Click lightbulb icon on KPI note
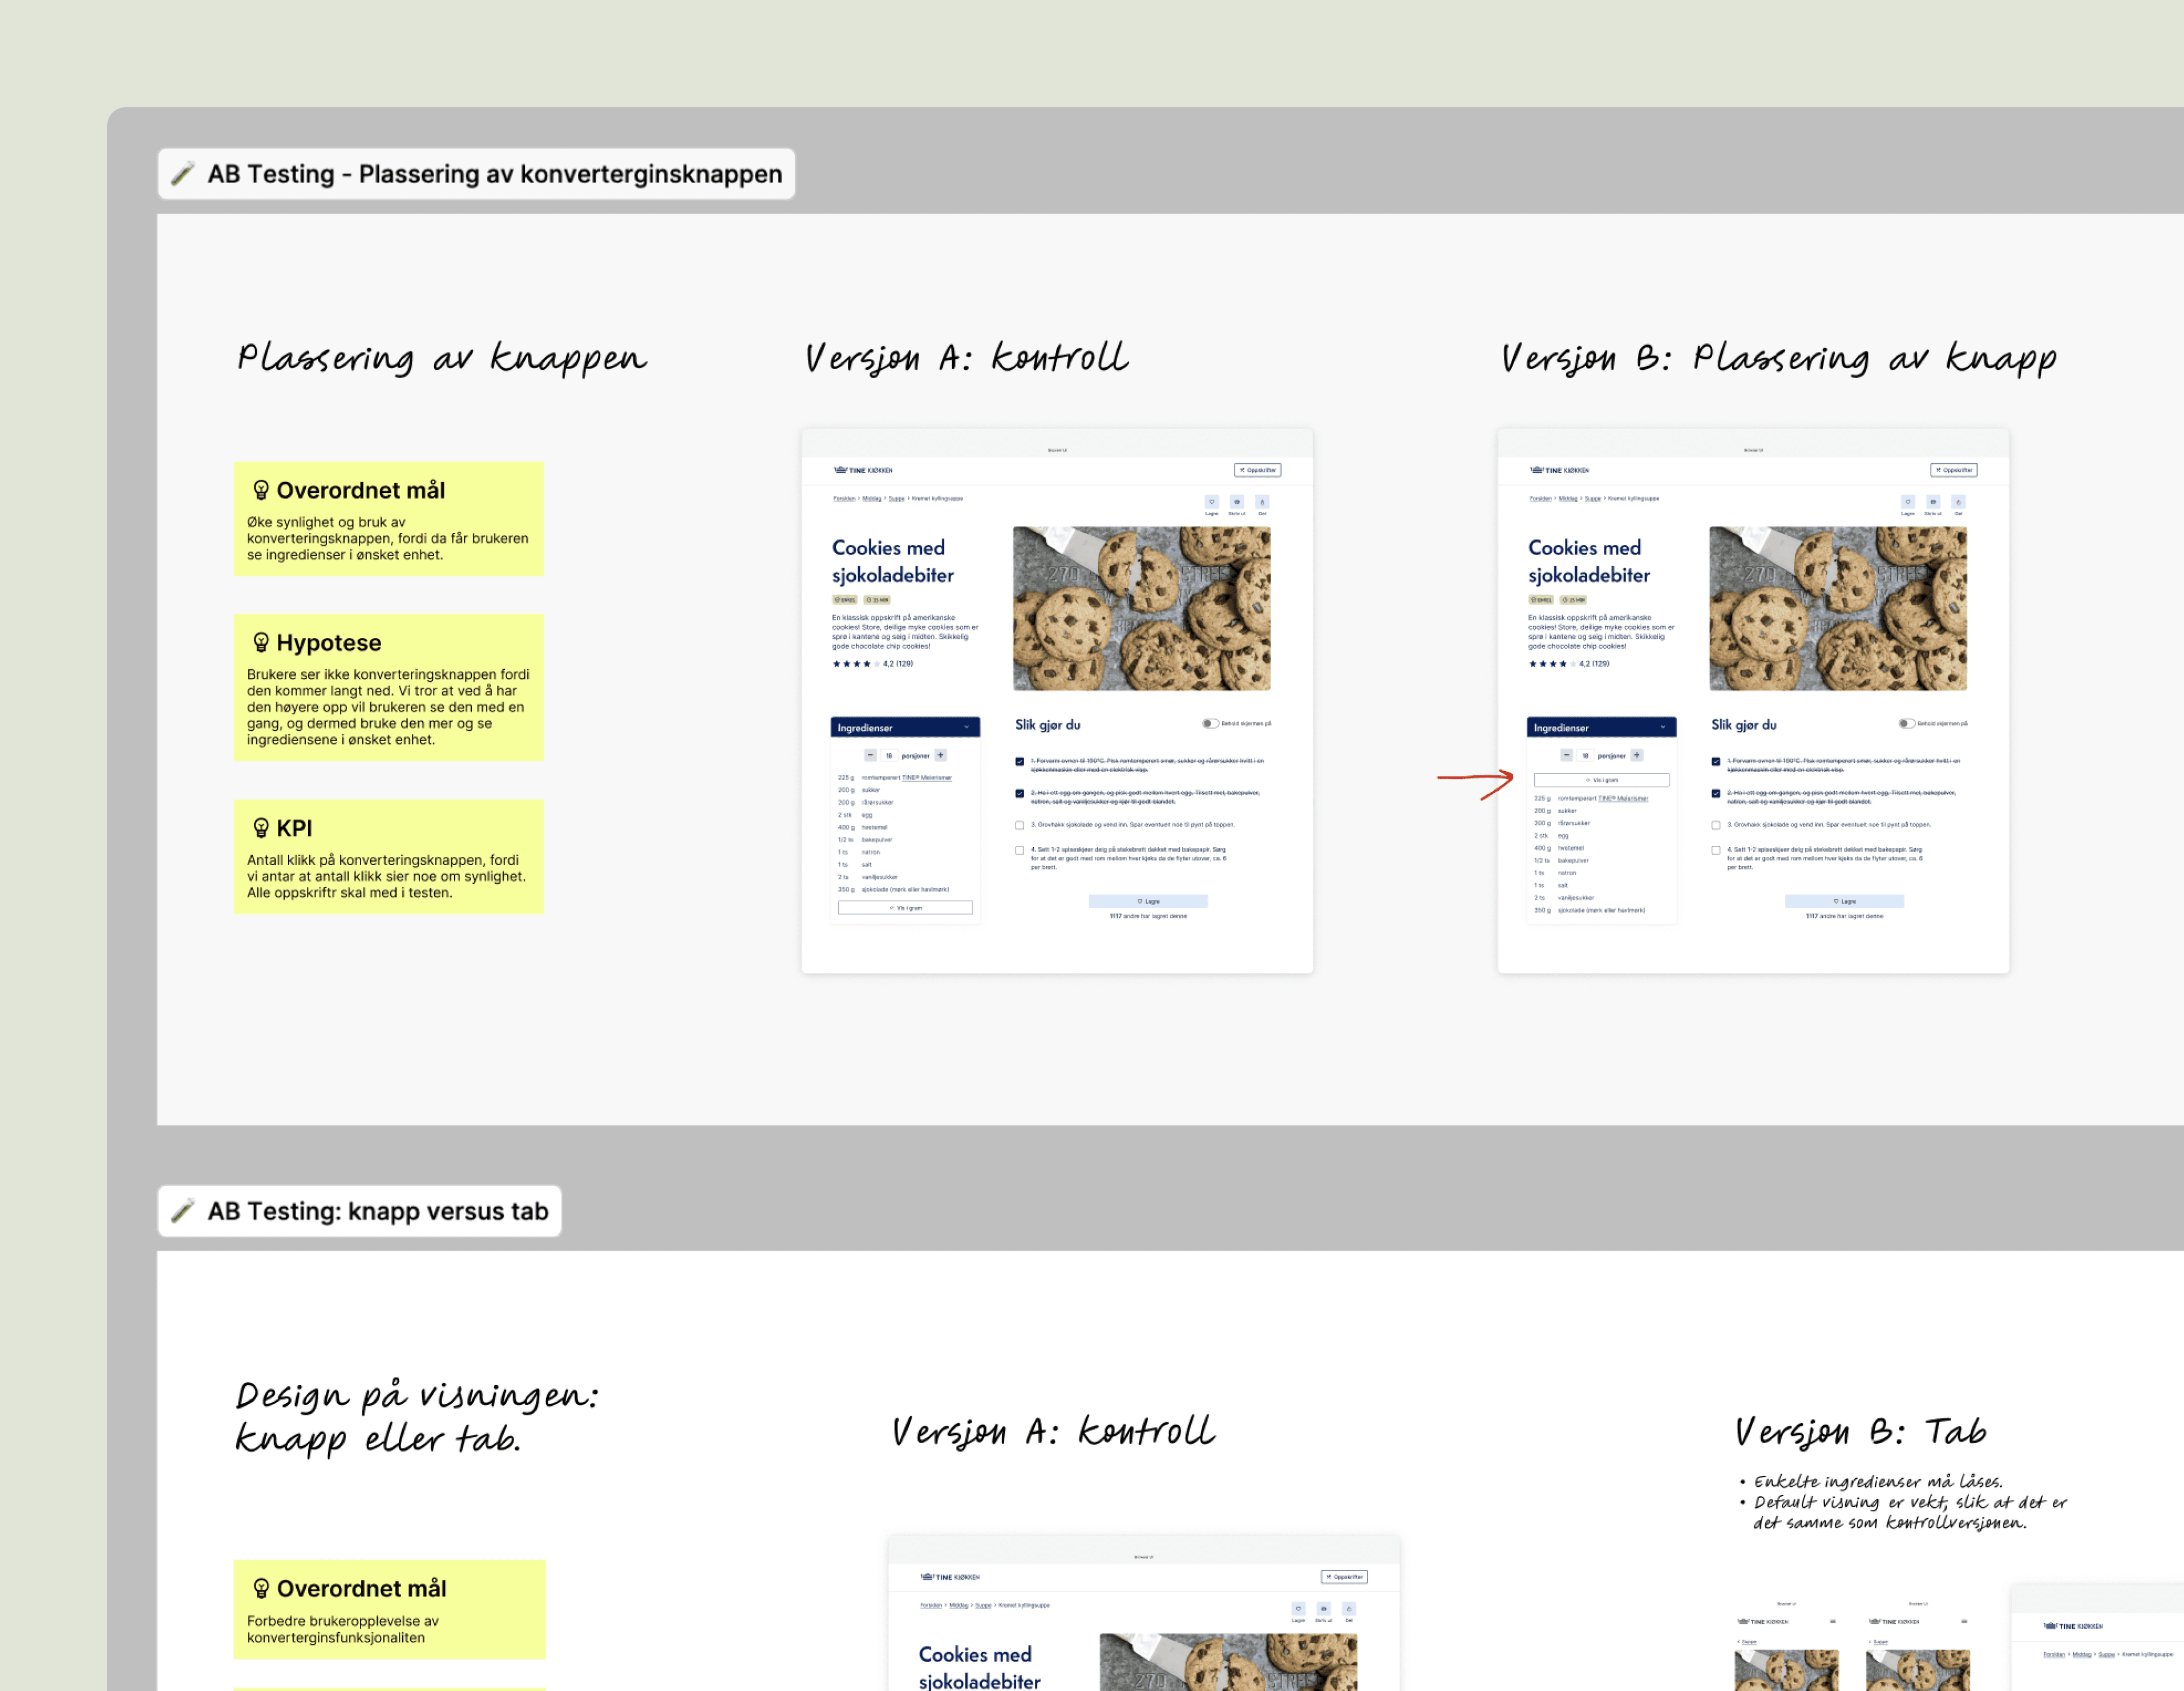 click(x=261, y=828)
